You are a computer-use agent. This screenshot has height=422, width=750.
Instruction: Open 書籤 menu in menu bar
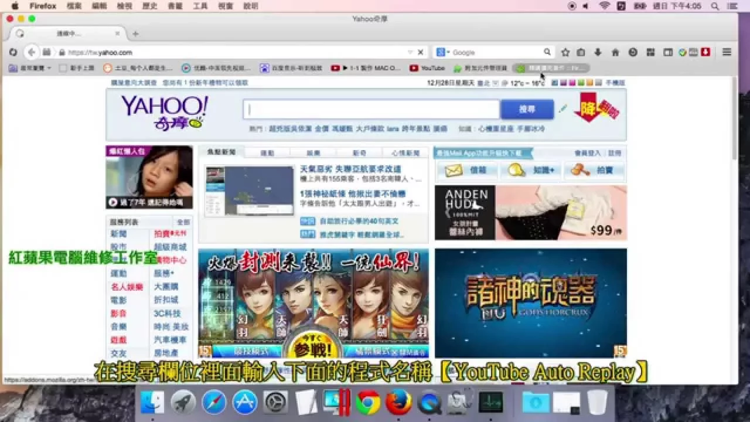click(175, 6)
